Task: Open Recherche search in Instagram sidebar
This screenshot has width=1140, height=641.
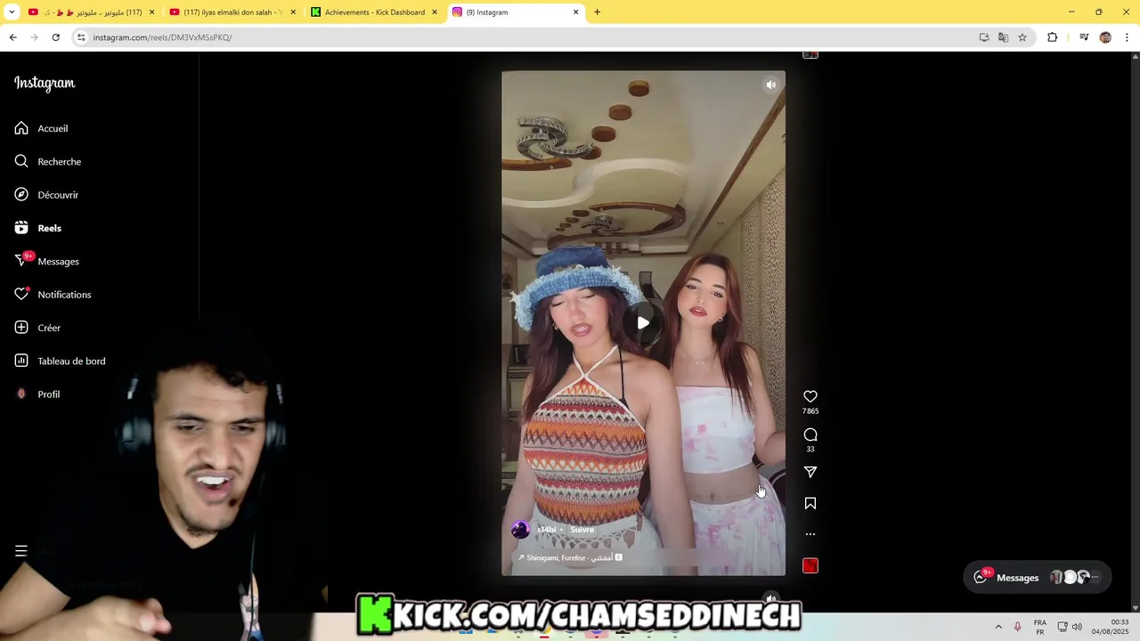Action: pos(48,161)
